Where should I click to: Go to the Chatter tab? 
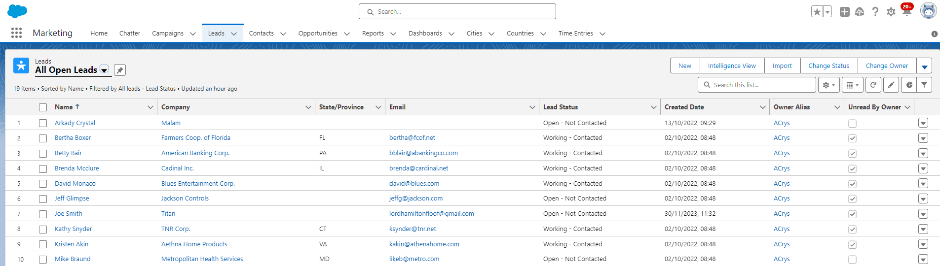click(130, 33)
